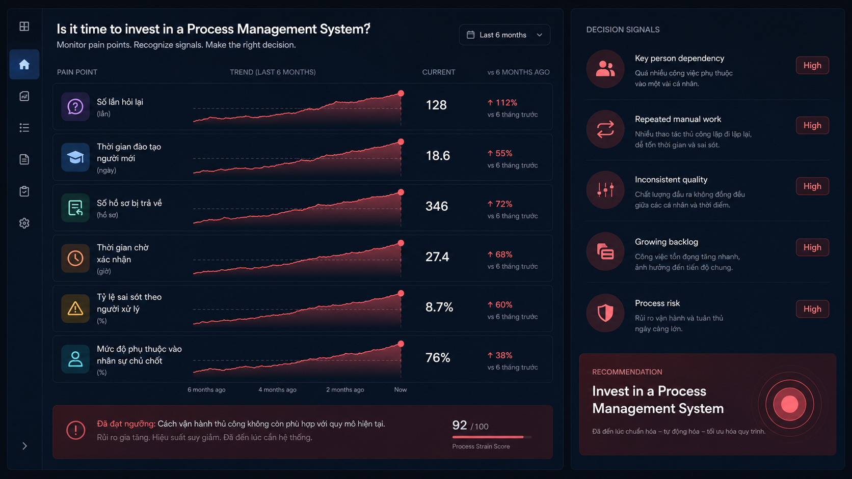Click the trend endpoint dot for Số lần hỏi lại

coord(401,93)
